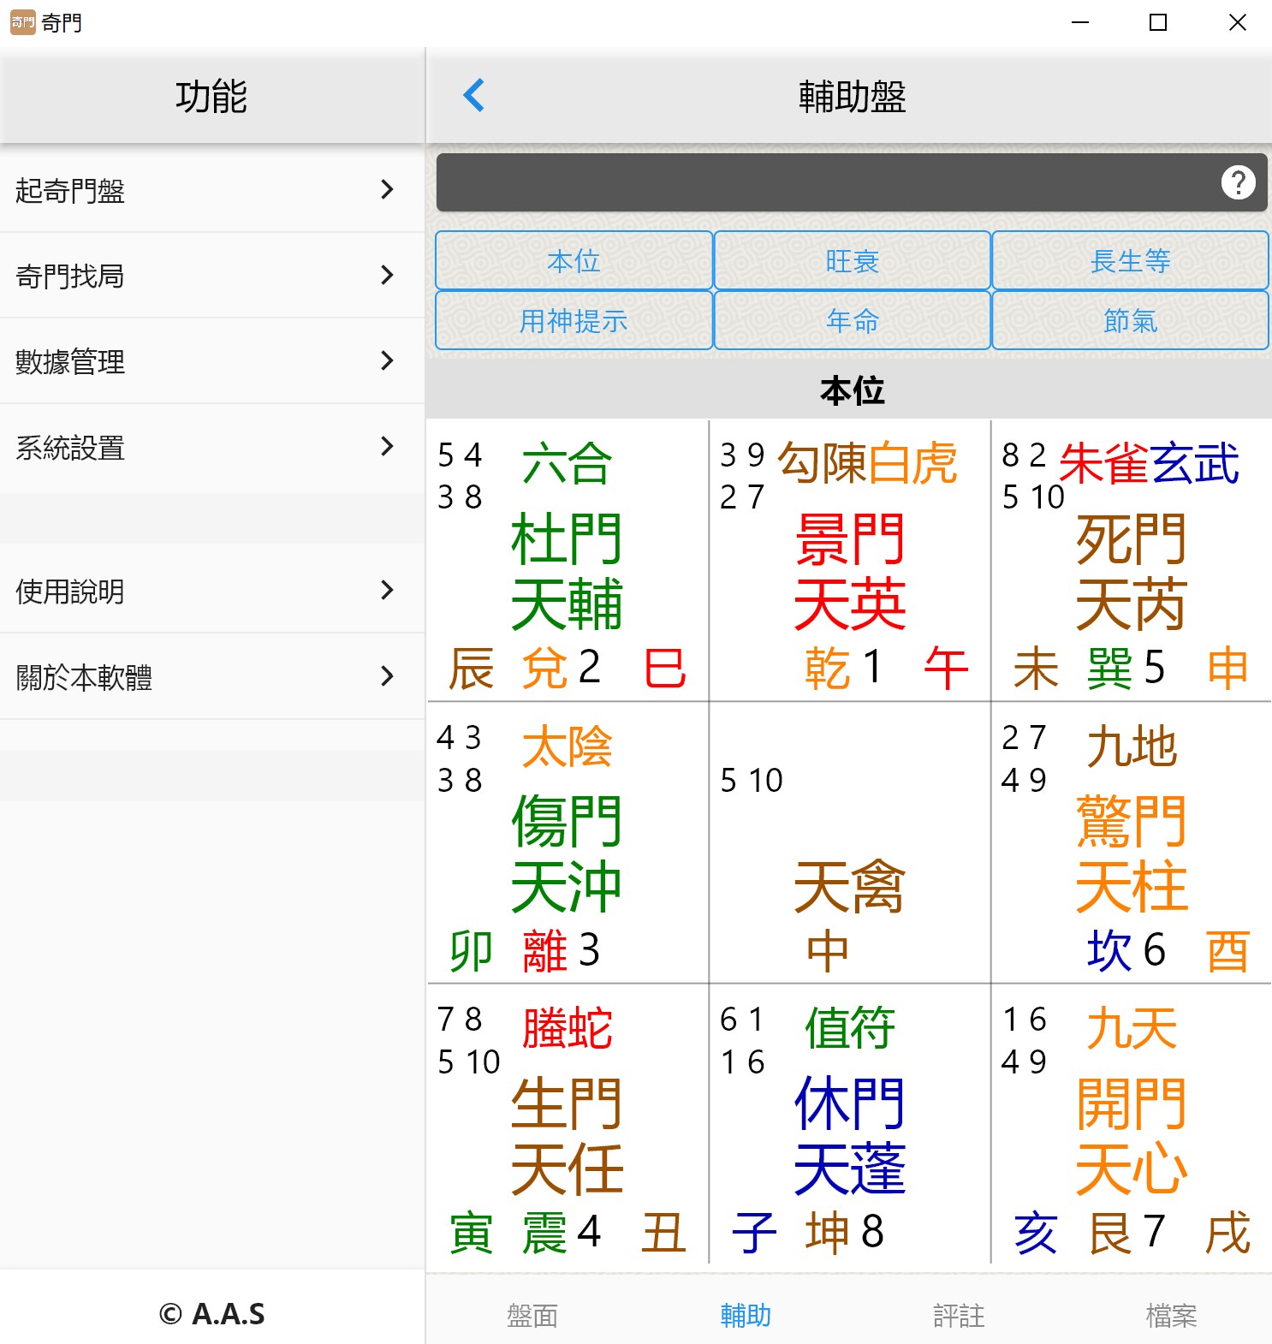Click 驚門 gate text

point(1132,821)
